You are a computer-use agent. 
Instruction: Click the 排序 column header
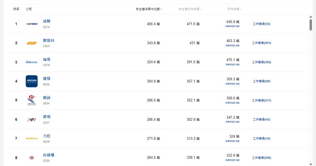pos(16,9)
